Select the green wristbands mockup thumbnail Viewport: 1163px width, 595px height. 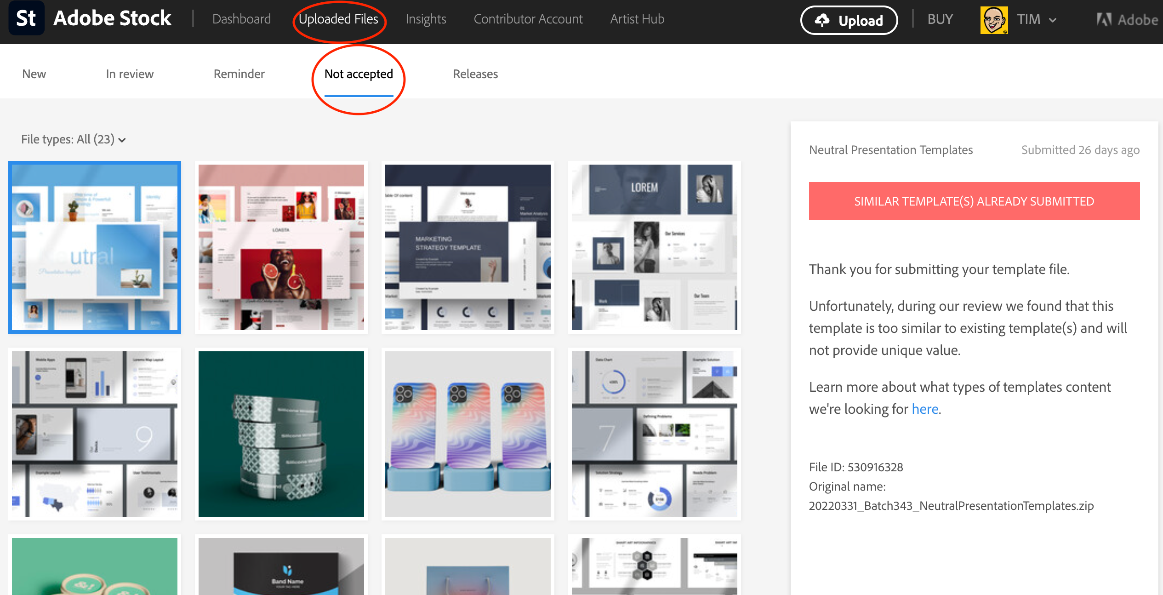281,434
